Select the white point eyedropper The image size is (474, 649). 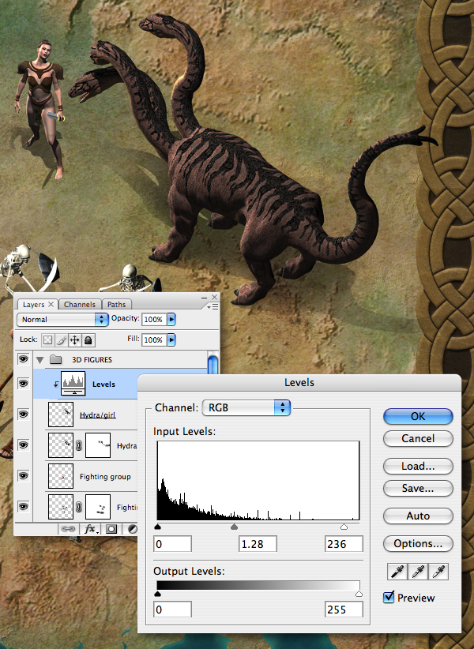point(438,572)
